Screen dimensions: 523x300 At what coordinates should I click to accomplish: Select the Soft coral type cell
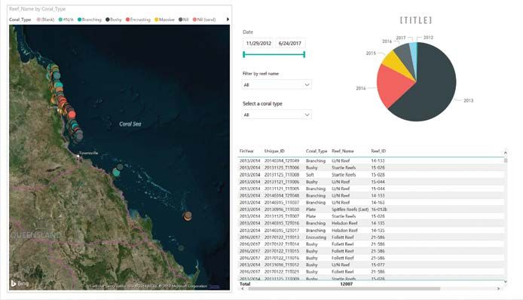pyautogui.click(x=310, y=175)
